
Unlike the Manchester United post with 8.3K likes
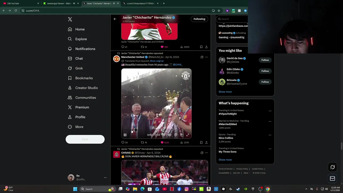coord(165,142)
